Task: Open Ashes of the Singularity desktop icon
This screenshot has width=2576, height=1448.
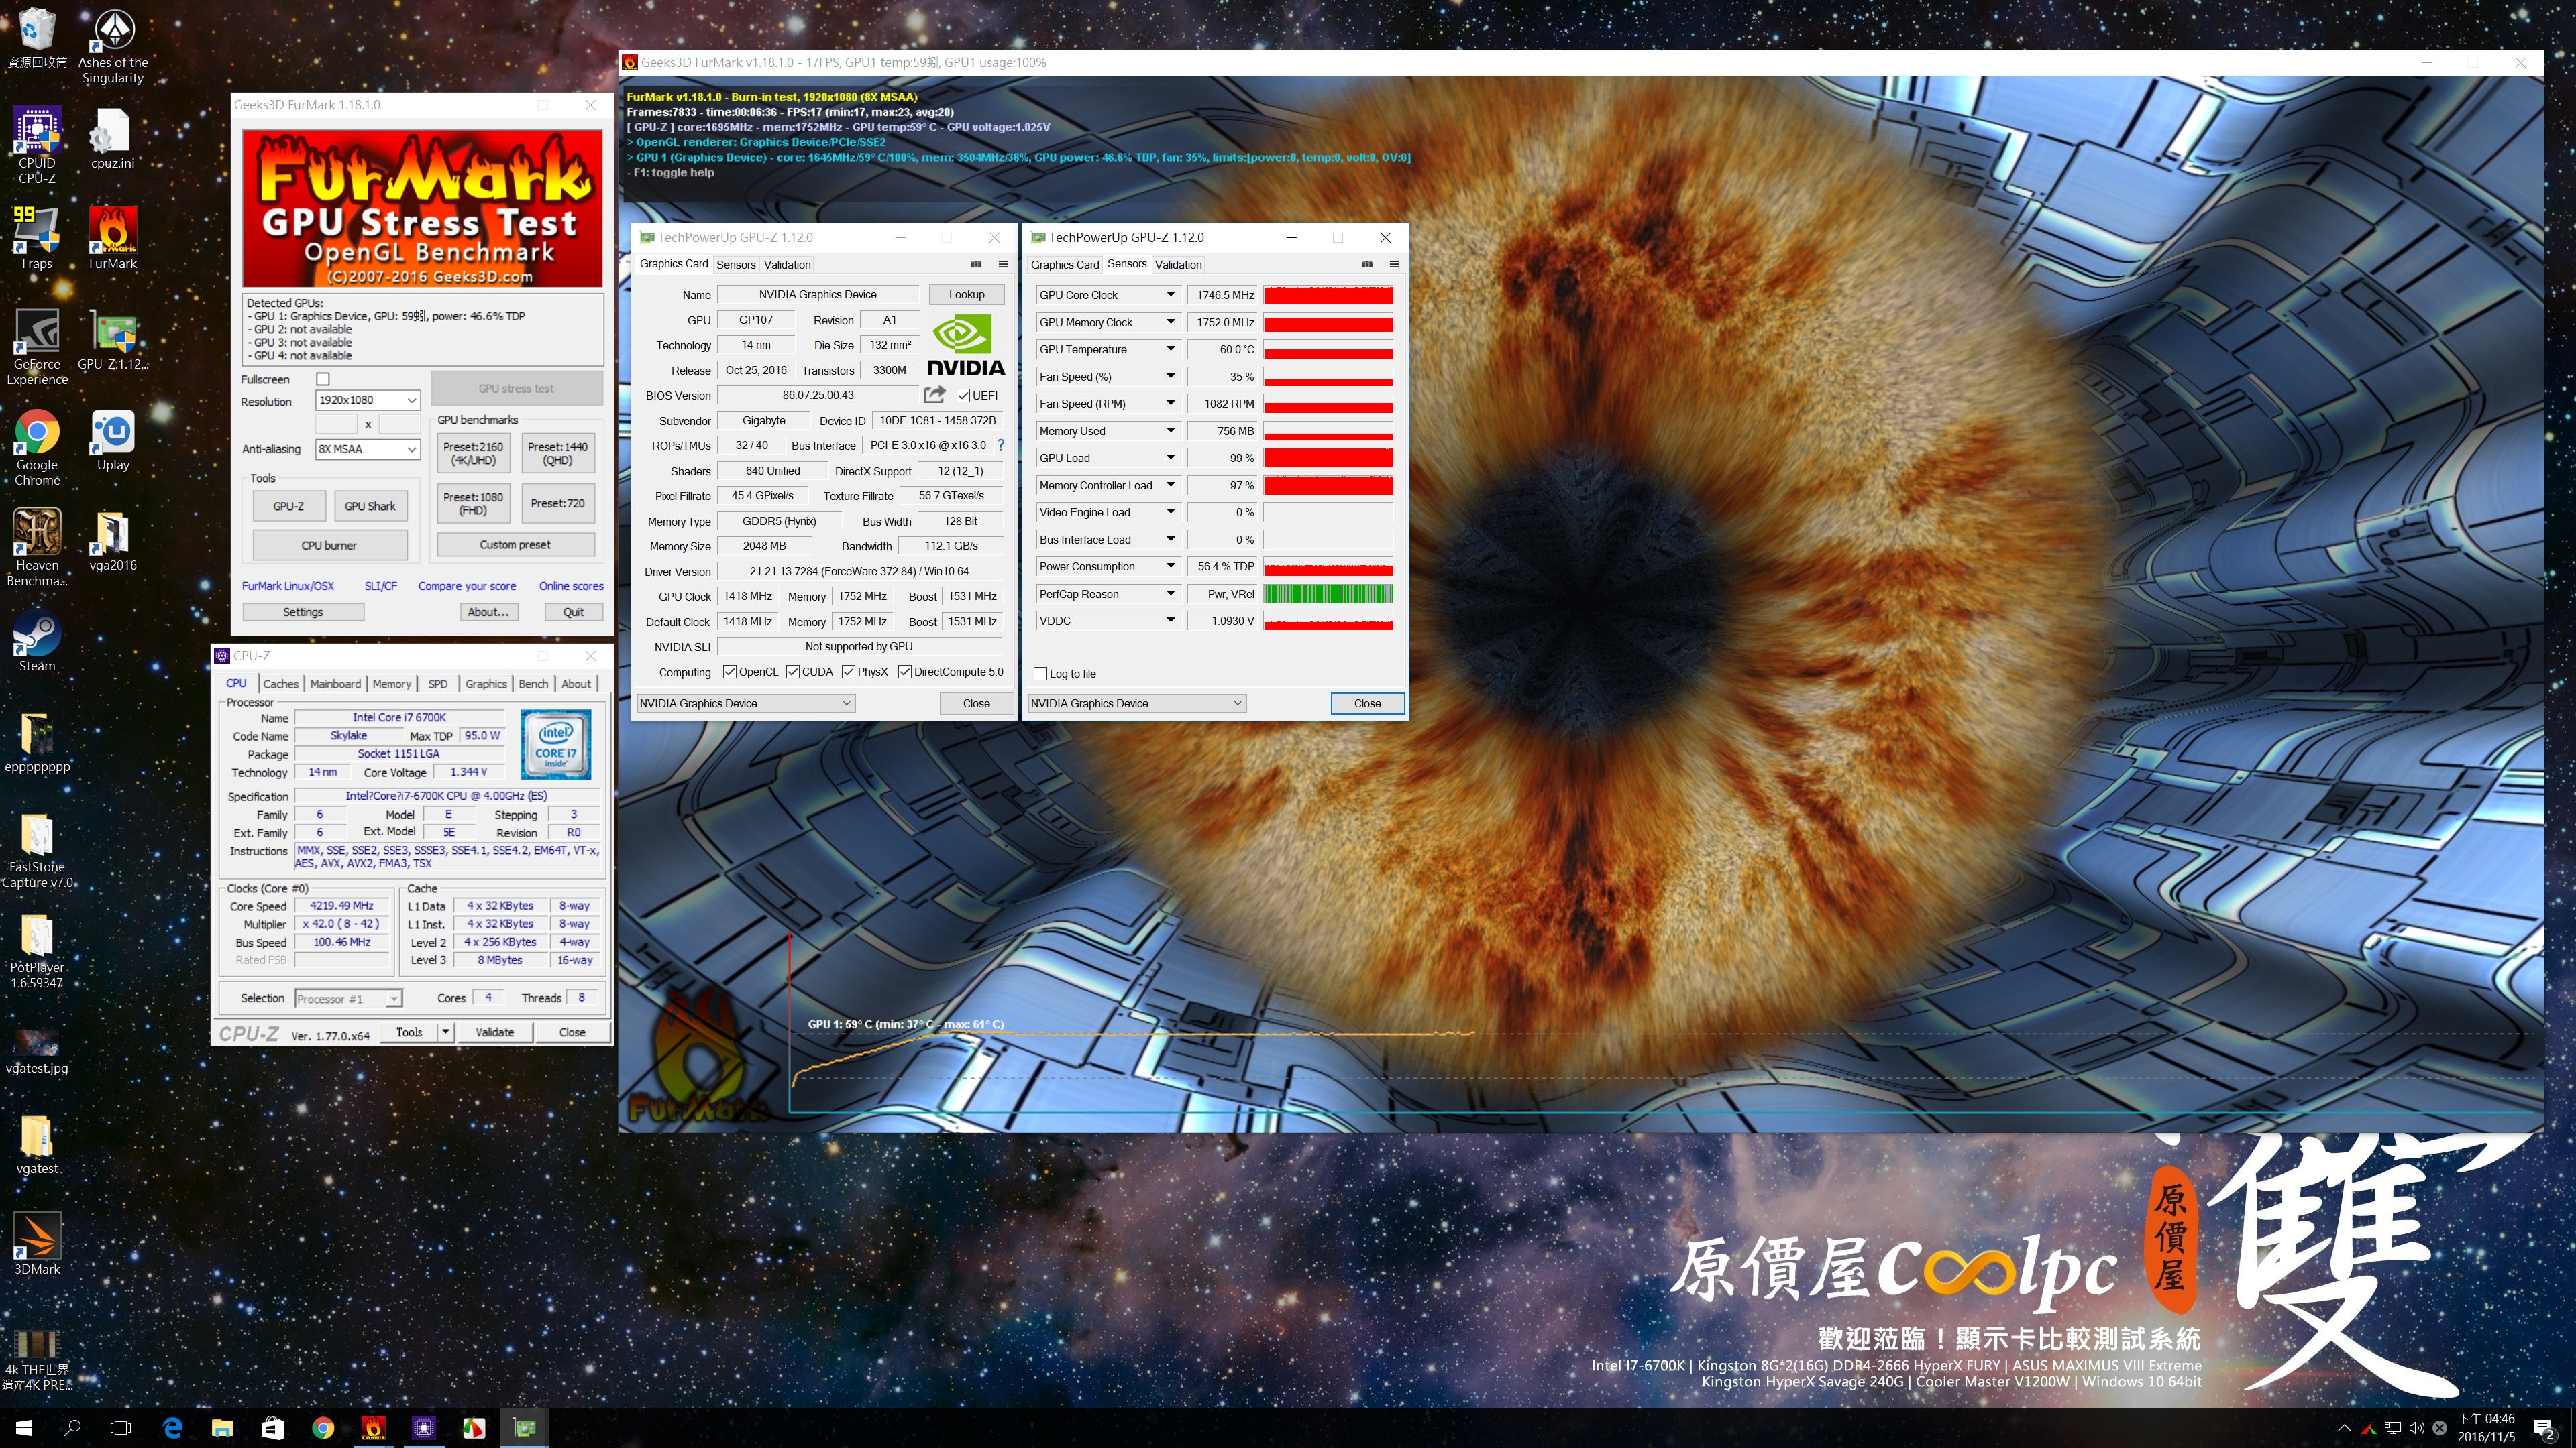Action: tap(113, 45)
